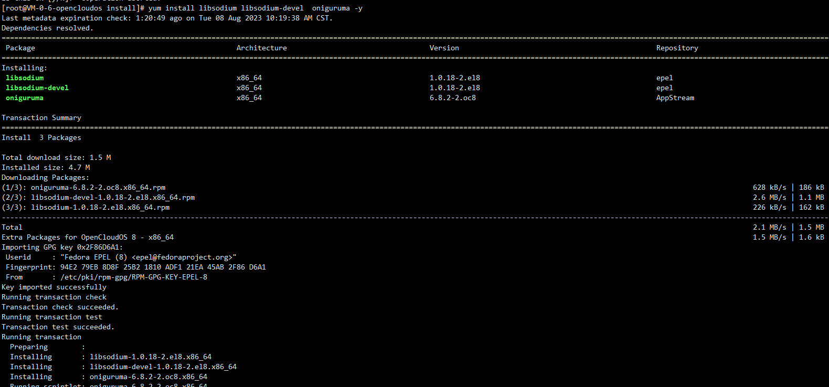829x387 pixels.
Task: Click 'Extra Packages for OpenCloudOS 8' line
Action: 88,238
